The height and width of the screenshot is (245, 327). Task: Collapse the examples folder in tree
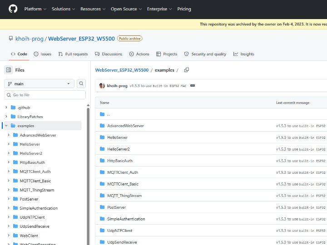[6, 126]
